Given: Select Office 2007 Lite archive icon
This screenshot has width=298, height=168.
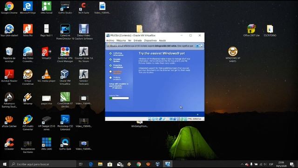Looking at the screenshot, I should 251,30.
